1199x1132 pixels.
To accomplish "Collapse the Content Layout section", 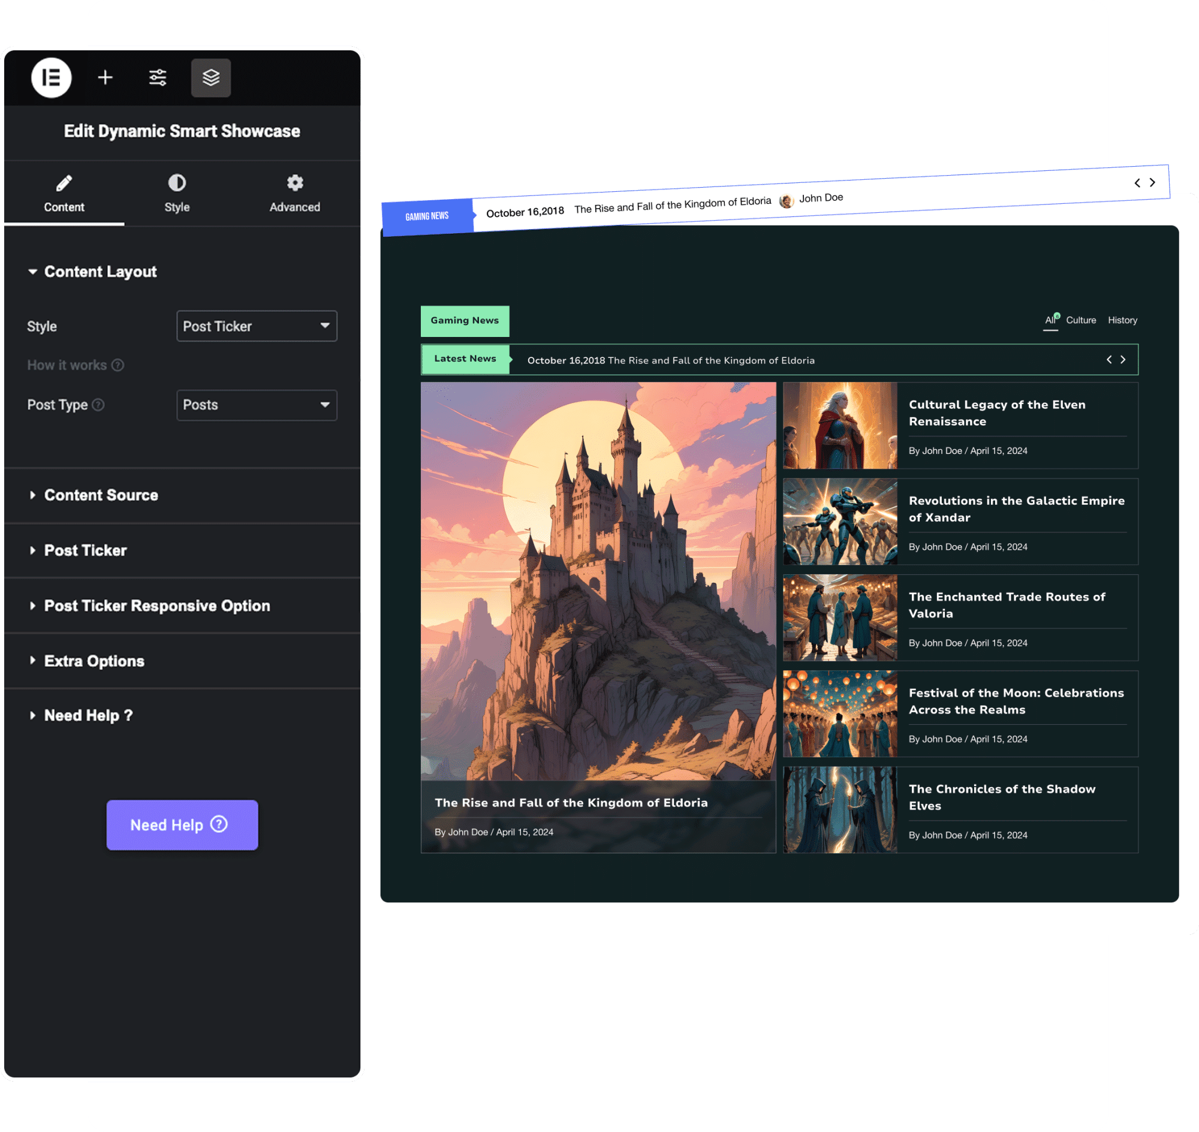I will [x=100, y=272].
